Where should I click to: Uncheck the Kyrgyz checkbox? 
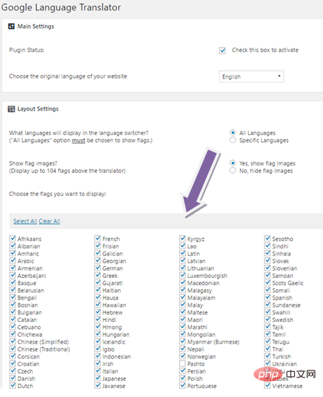(182, 238)
